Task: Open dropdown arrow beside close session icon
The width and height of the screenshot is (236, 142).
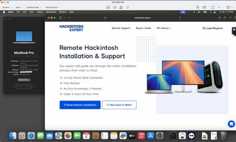Action: 233,7
